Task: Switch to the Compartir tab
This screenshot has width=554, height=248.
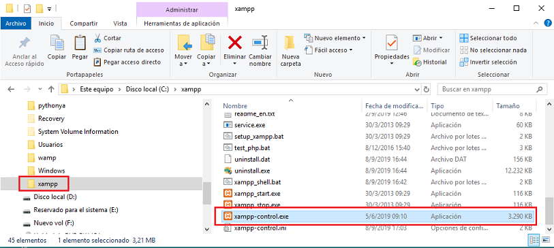Action: 84,24
